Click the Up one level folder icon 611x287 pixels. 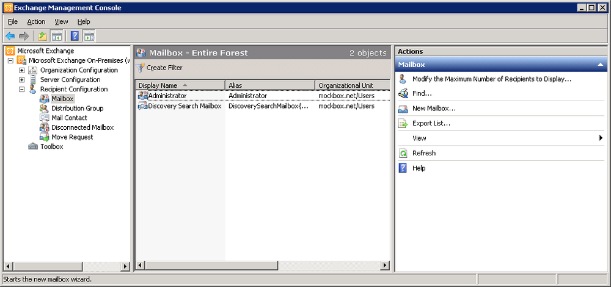pyautogui.click(x=43, y=37)
